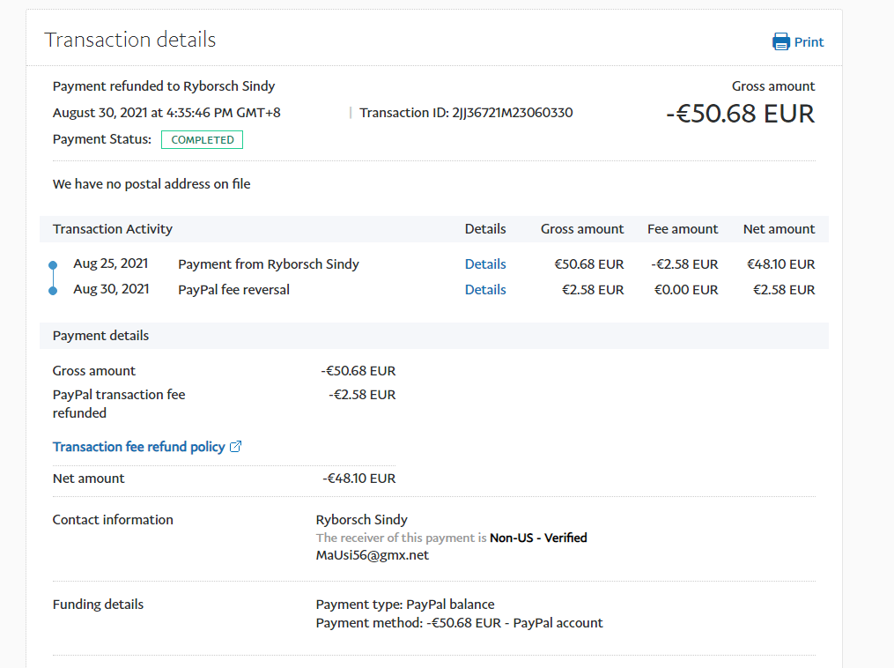Open Details for Payment from Ryborsch Sindy
Image resolution: width=894 pixels, height=668 pixels.
coord(485,264)
